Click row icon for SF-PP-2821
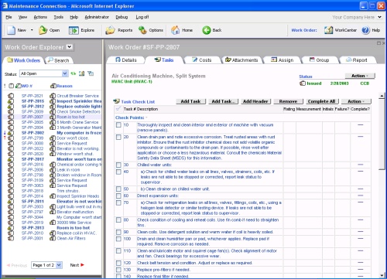This screenshot has height=279, width=387. [11, 96]
